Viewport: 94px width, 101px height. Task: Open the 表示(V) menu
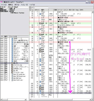(17, 5)
